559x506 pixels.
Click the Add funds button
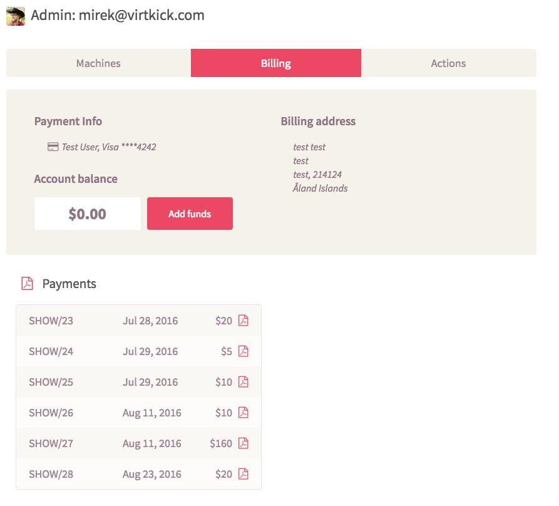190,214
